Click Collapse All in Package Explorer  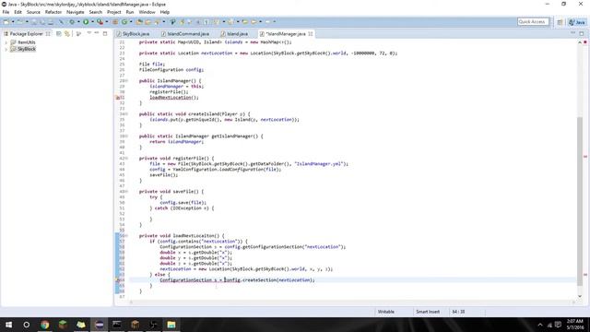(59, 34)
